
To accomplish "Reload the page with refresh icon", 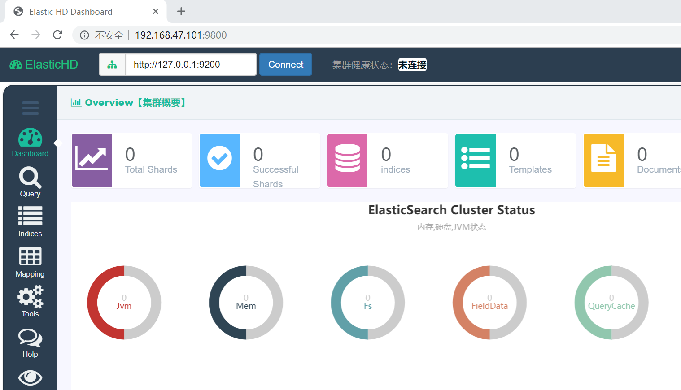I will point(57,35).
